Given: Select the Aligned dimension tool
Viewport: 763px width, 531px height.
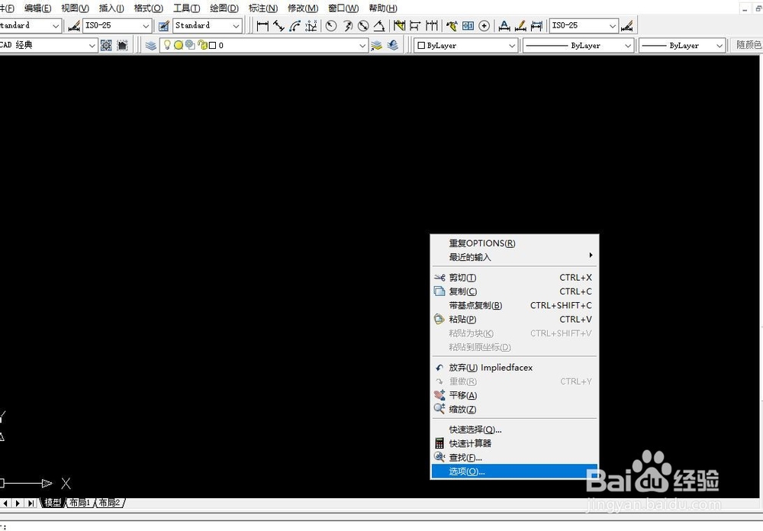Looking at the screenshot, I should point(278,25).
